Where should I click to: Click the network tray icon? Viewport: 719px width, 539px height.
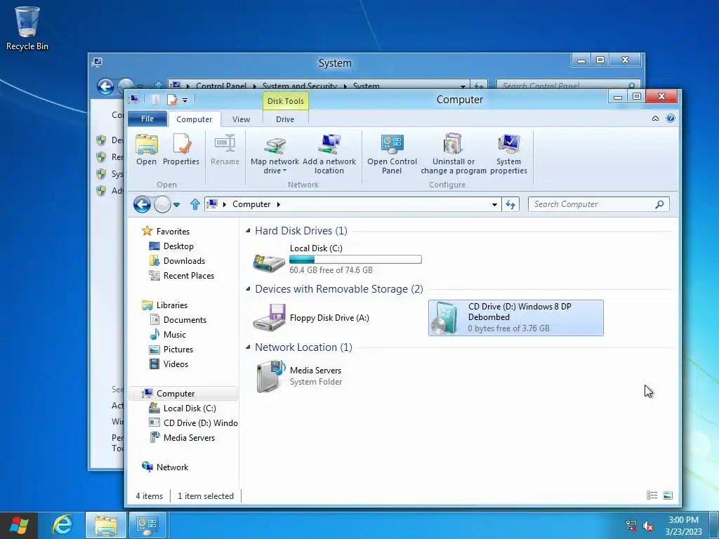click(631, 526)
